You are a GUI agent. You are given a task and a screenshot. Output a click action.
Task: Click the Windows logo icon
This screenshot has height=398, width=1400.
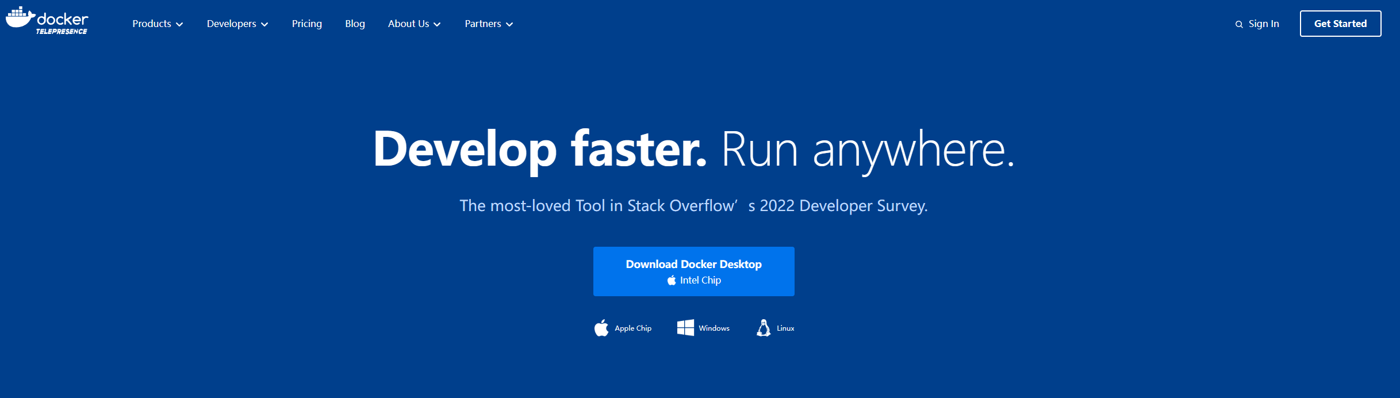tap(685, 328)
